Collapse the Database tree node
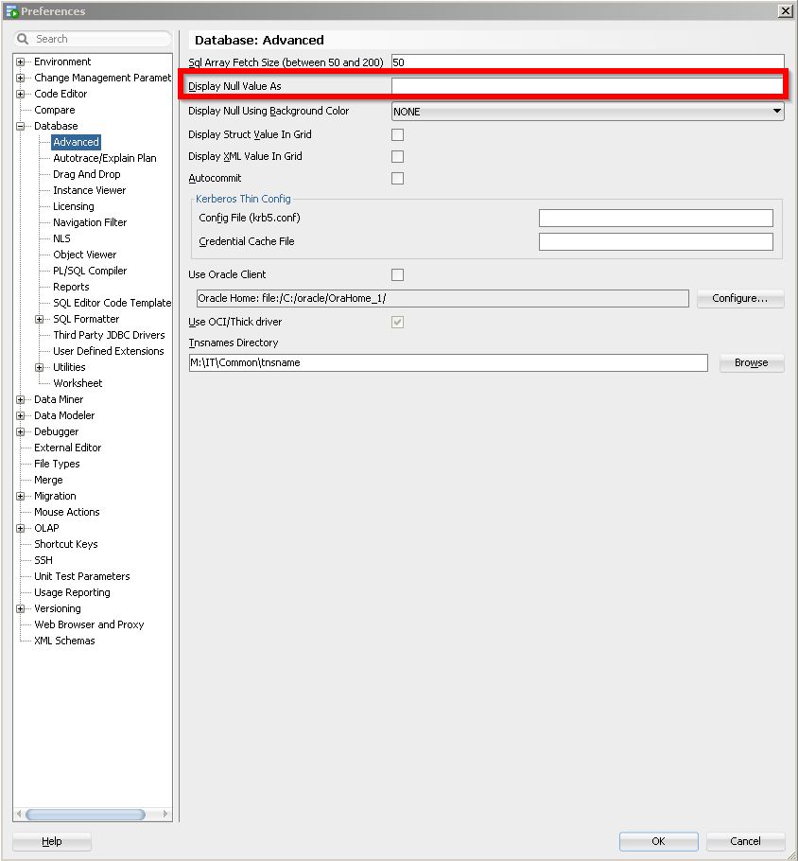Screen dimensions: 798x861 [20, 126]
